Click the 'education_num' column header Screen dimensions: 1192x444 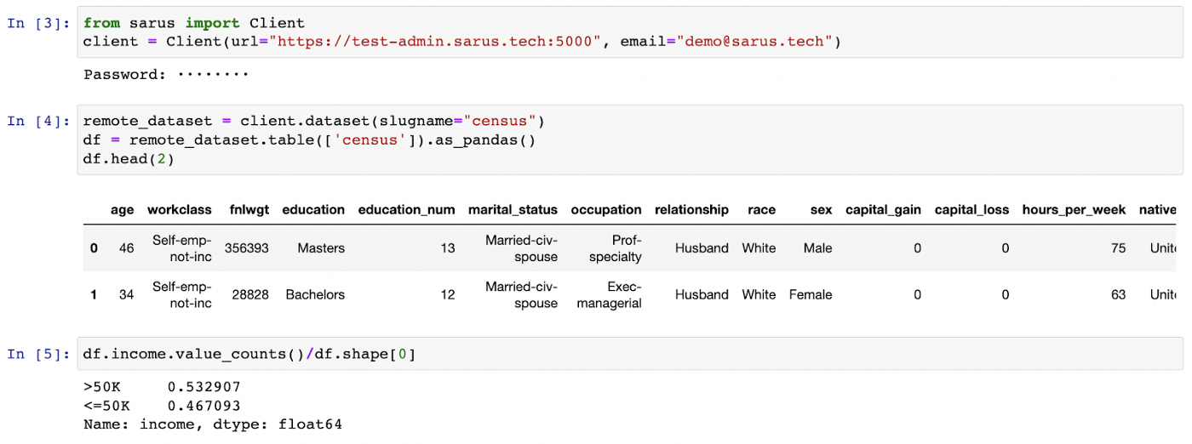pyautogui.click(x=406, y=209)
